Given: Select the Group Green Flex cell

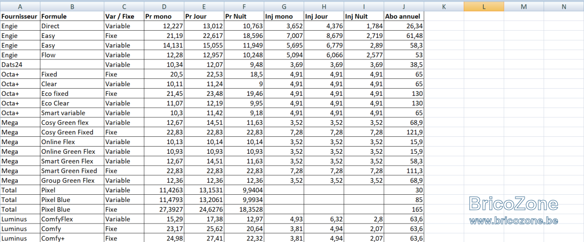Looking at the screenshot, I should click(72, 181).
